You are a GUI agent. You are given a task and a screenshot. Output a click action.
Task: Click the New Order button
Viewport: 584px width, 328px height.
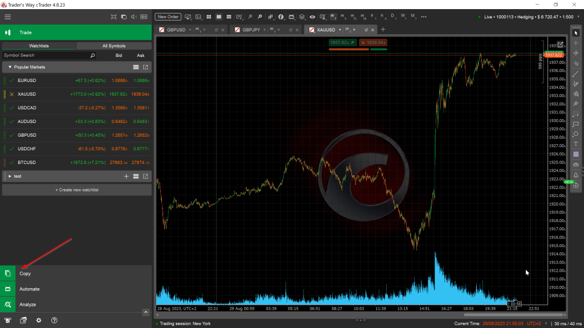(x=168, y=17)
